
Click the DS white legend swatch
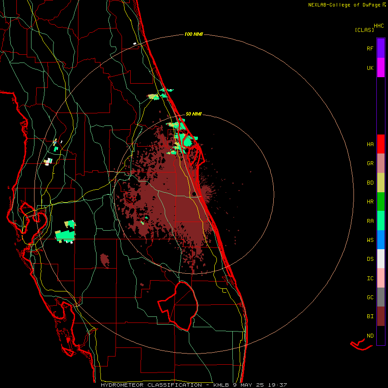coord(381,259)
